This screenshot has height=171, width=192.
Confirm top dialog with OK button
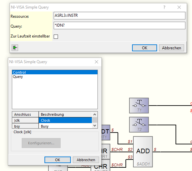click(145, 48)
